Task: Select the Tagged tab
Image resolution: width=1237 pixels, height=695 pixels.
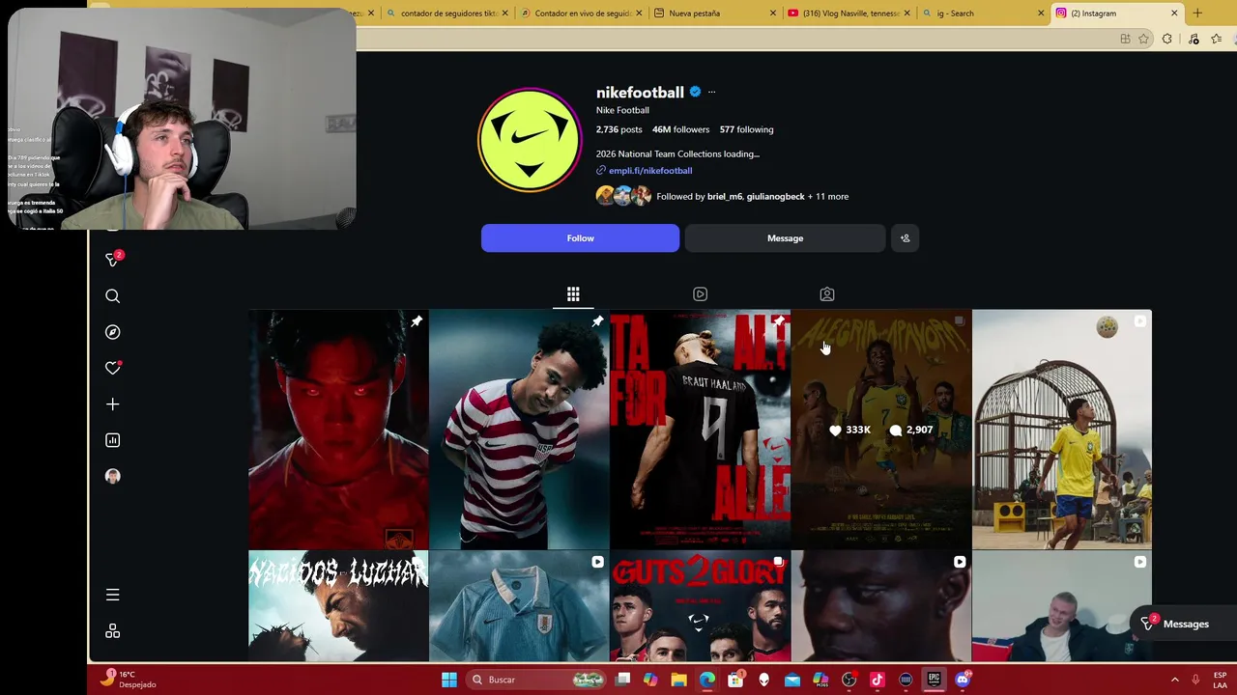Action: pyautogui.click(x=826, y=294)
